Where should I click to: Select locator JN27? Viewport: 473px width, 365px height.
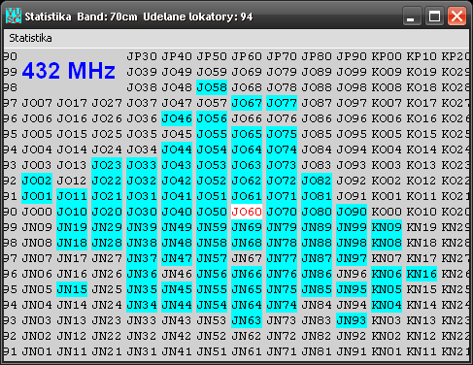(107, 258)
